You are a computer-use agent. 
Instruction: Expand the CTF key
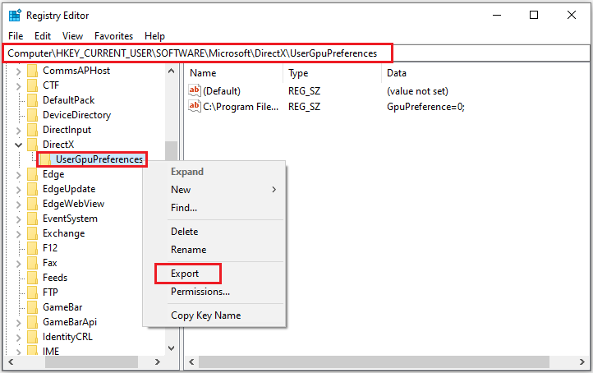[x=19, y=86]
